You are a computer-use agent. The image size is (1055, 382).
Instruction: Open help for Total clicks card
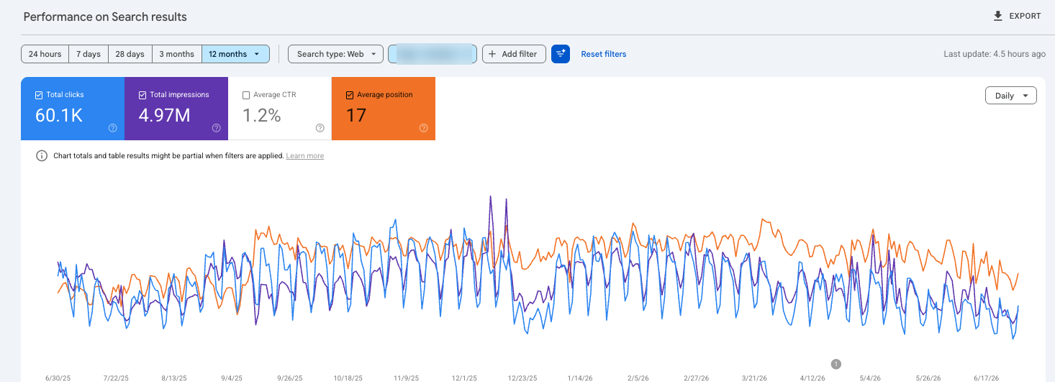(113, 128)
